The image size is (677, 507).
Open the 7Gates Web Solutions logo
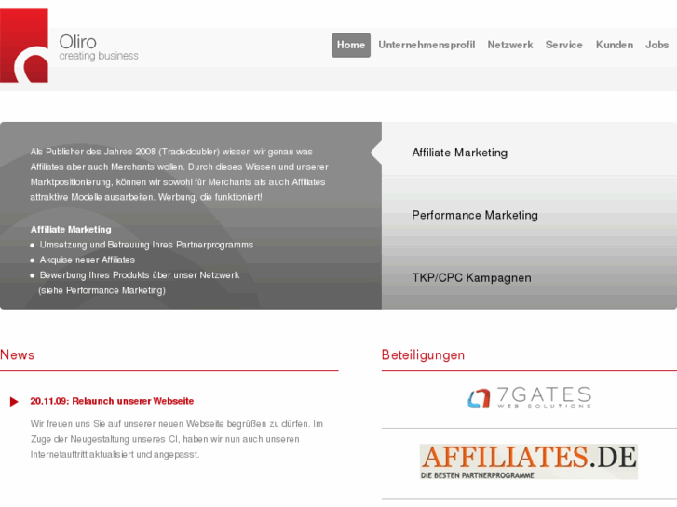529,397
